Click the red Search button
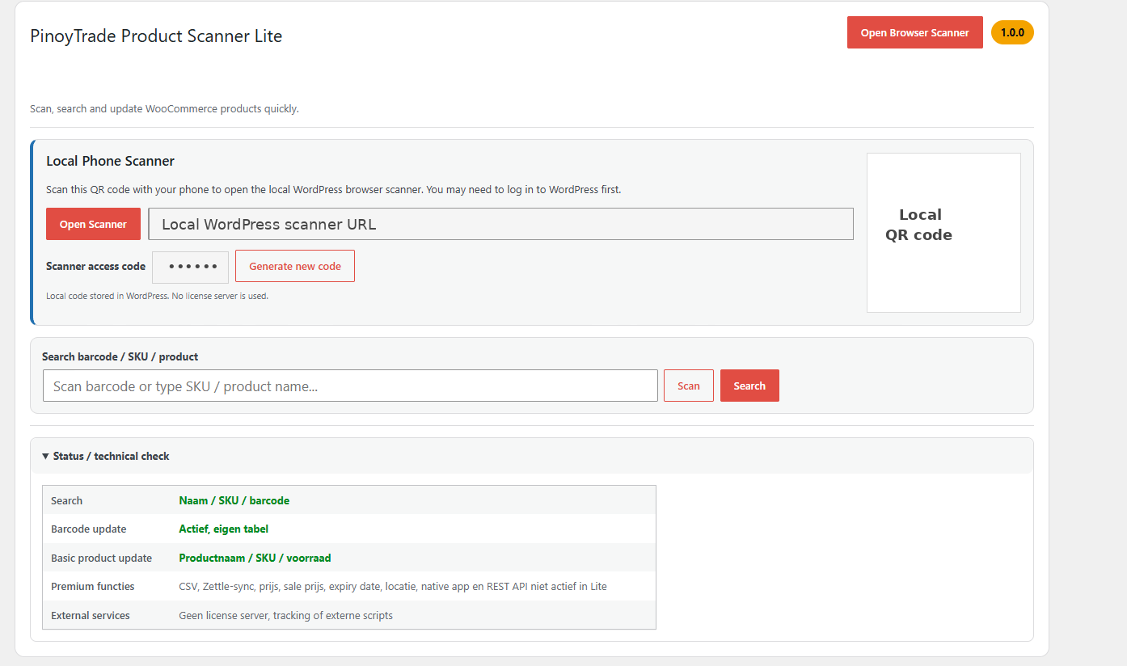Viewport: 1127px width, 666px height. coord(749,386)
